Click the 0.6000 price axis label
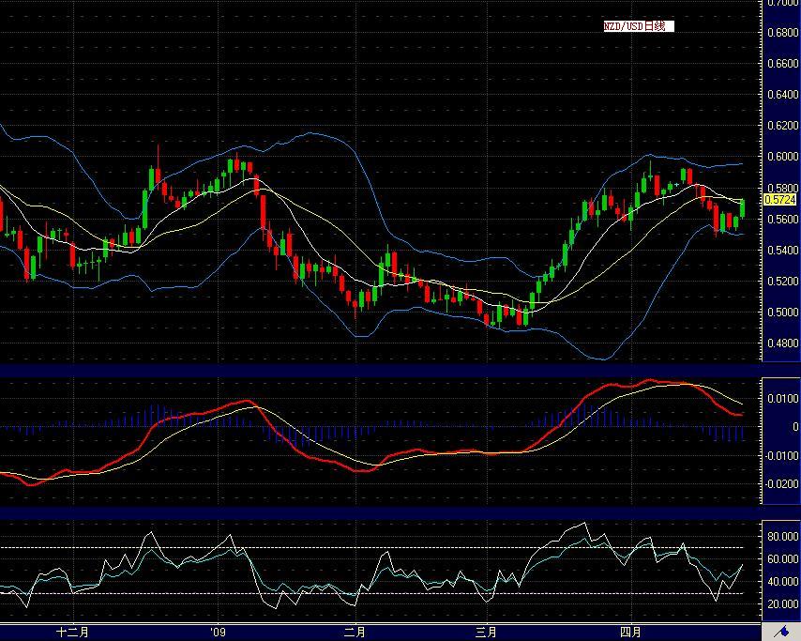The width and height of the screenshot is (801, 641). click(782, 157)
